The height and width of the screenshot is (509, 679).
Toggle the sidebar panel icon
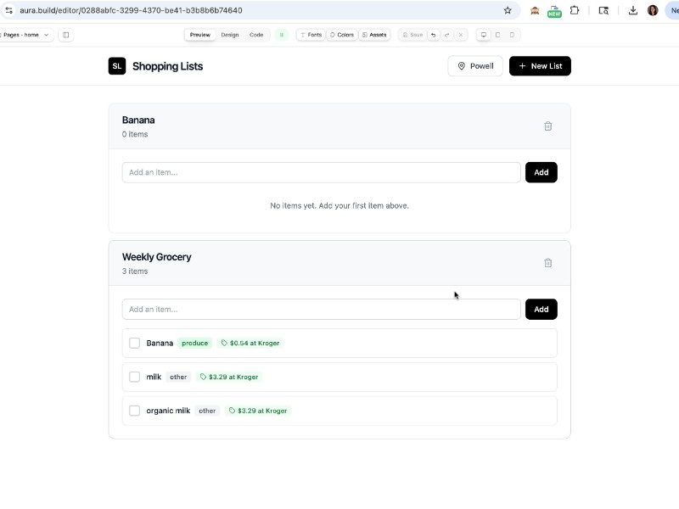tap(66, 35)
